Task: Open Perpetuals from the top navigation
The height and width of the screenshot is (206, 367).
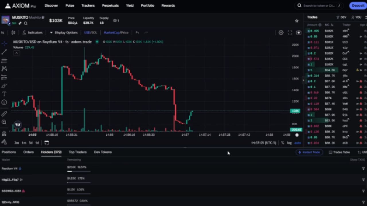Action: [110, 5]
